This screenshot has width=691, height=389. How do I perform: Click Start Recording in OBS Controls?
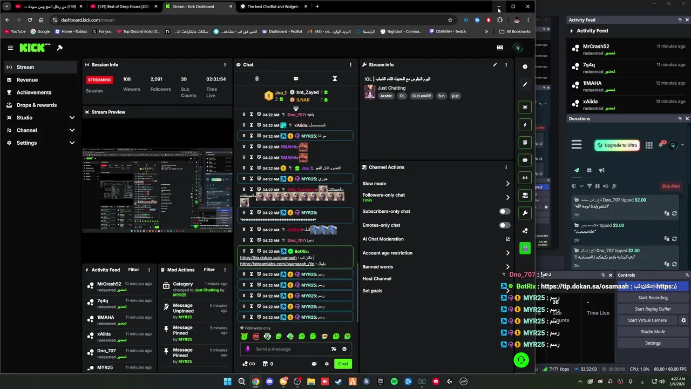click(653, 298)
